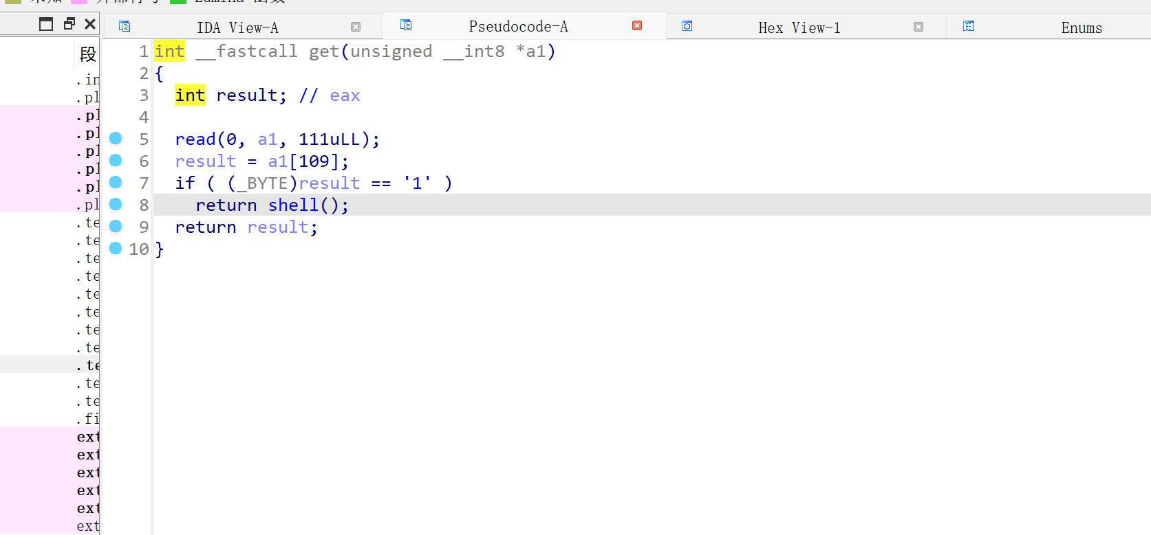Click the 段 column header
The width and height of the screenshot is (1151, 535).
(88, 54)
